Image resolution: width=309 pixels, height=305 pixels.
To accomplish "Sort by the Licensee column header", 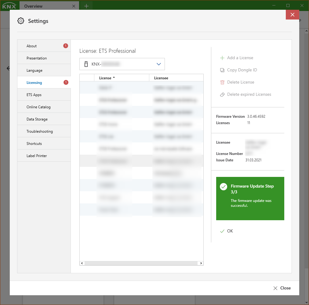I will (x=176, y=78).
